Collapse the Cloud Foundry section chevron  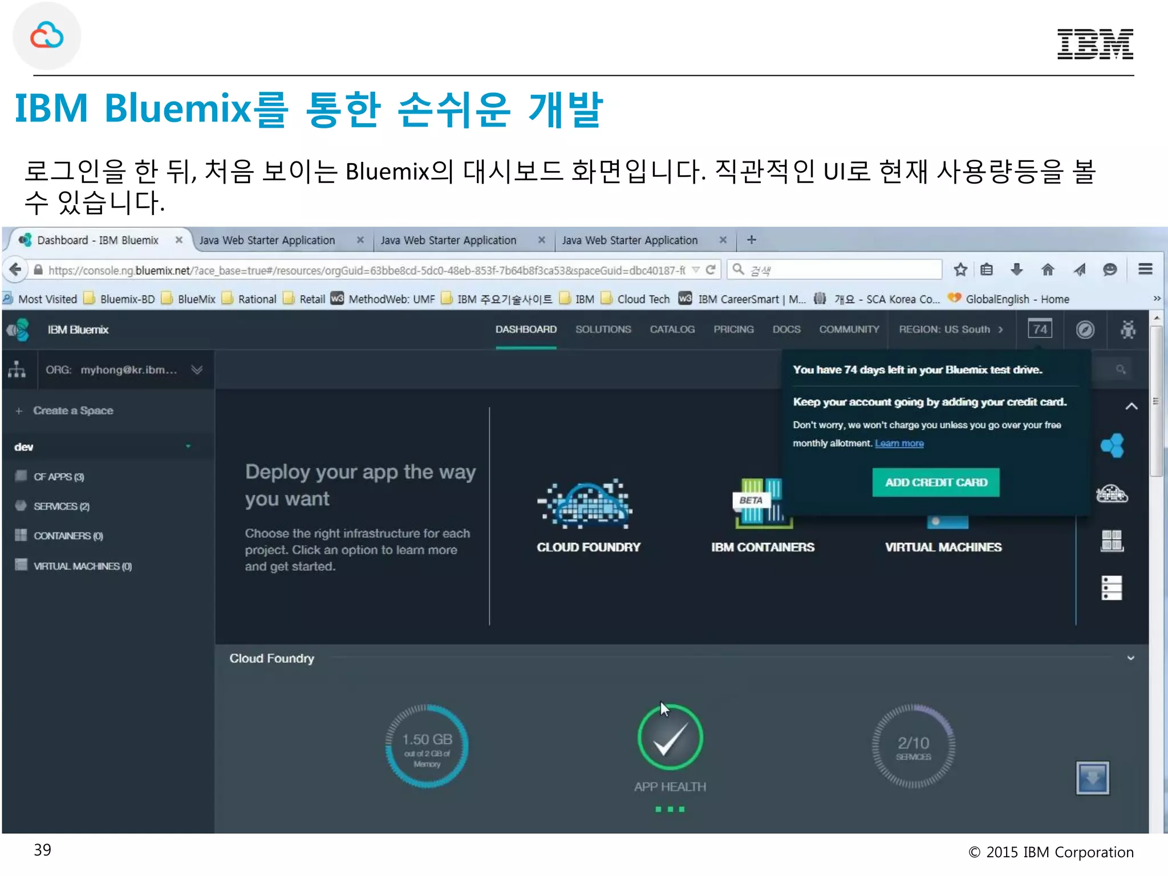point(1130,658)
